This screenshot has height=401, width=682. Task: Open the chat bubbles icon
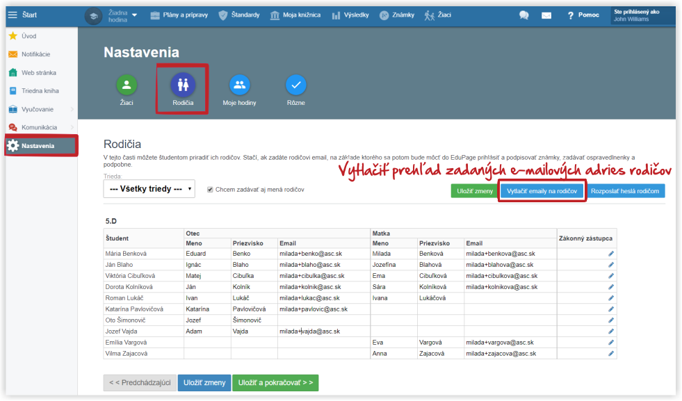[523, 15]
